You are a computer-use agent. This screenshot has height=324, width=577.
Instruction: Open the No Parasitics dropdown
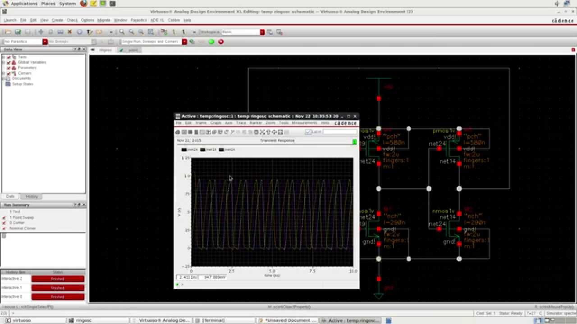(x=45, y=41)
